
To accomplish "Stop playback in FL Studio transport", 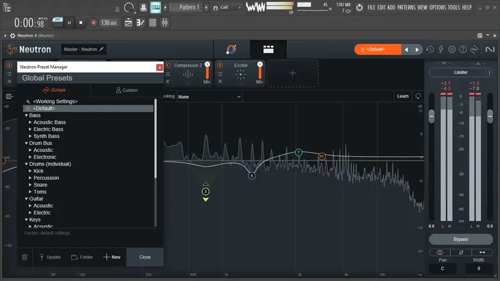I will click(x=81, y=22).
